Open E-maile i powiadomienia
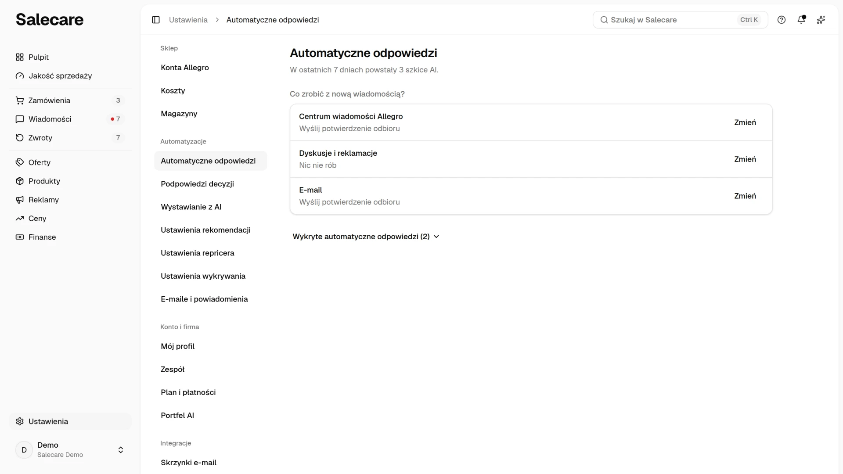The width and height of the screenshot is (843, 474). (x=211, y=299)
